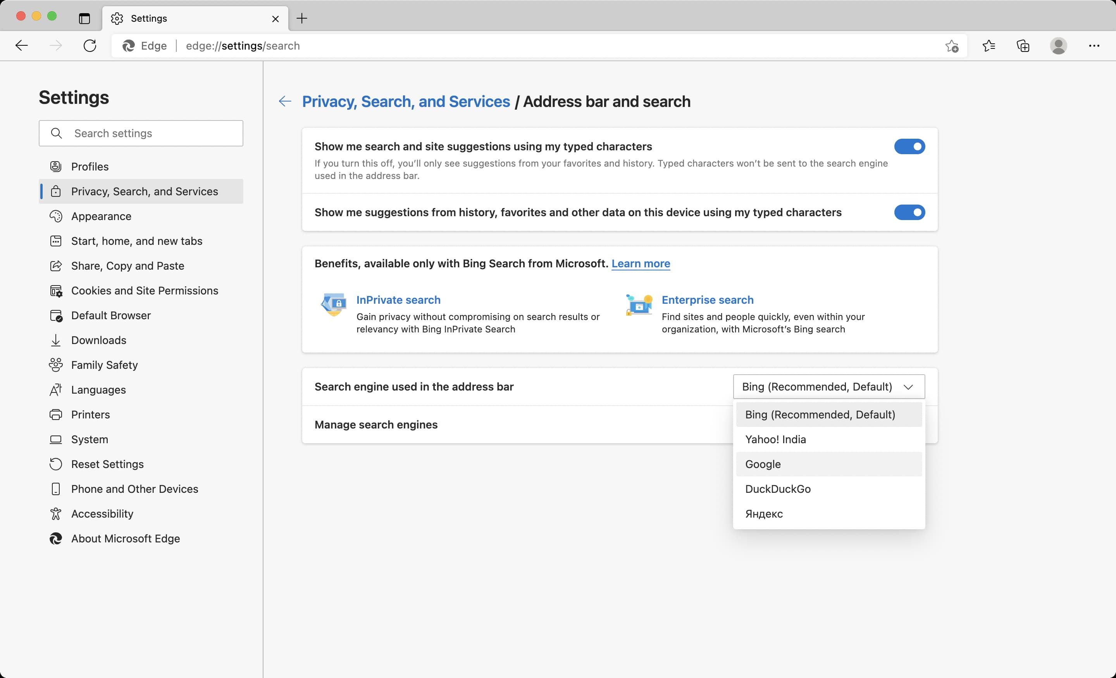Click the browser back arrow button
The image size is (1116, 678).
tap(21, 46)
